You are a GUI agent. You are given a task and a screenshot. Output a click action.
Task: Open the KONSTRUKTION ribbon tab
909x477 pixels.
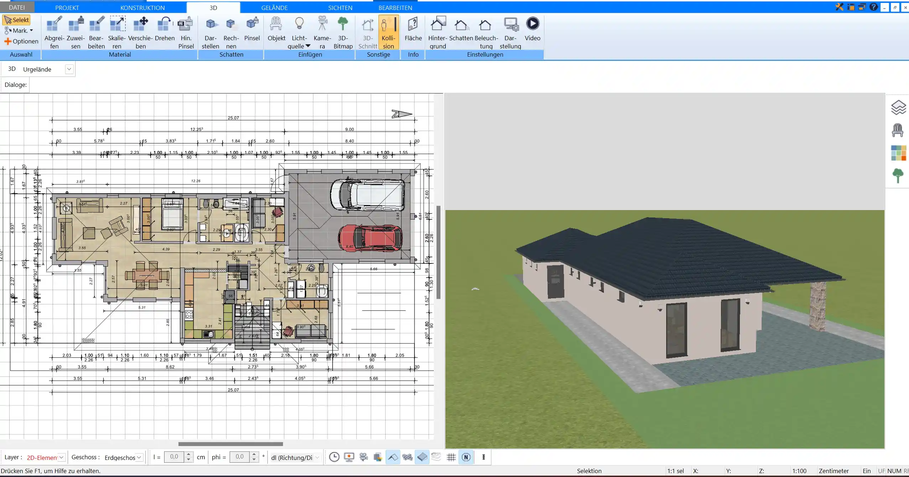tap(142, 7)
